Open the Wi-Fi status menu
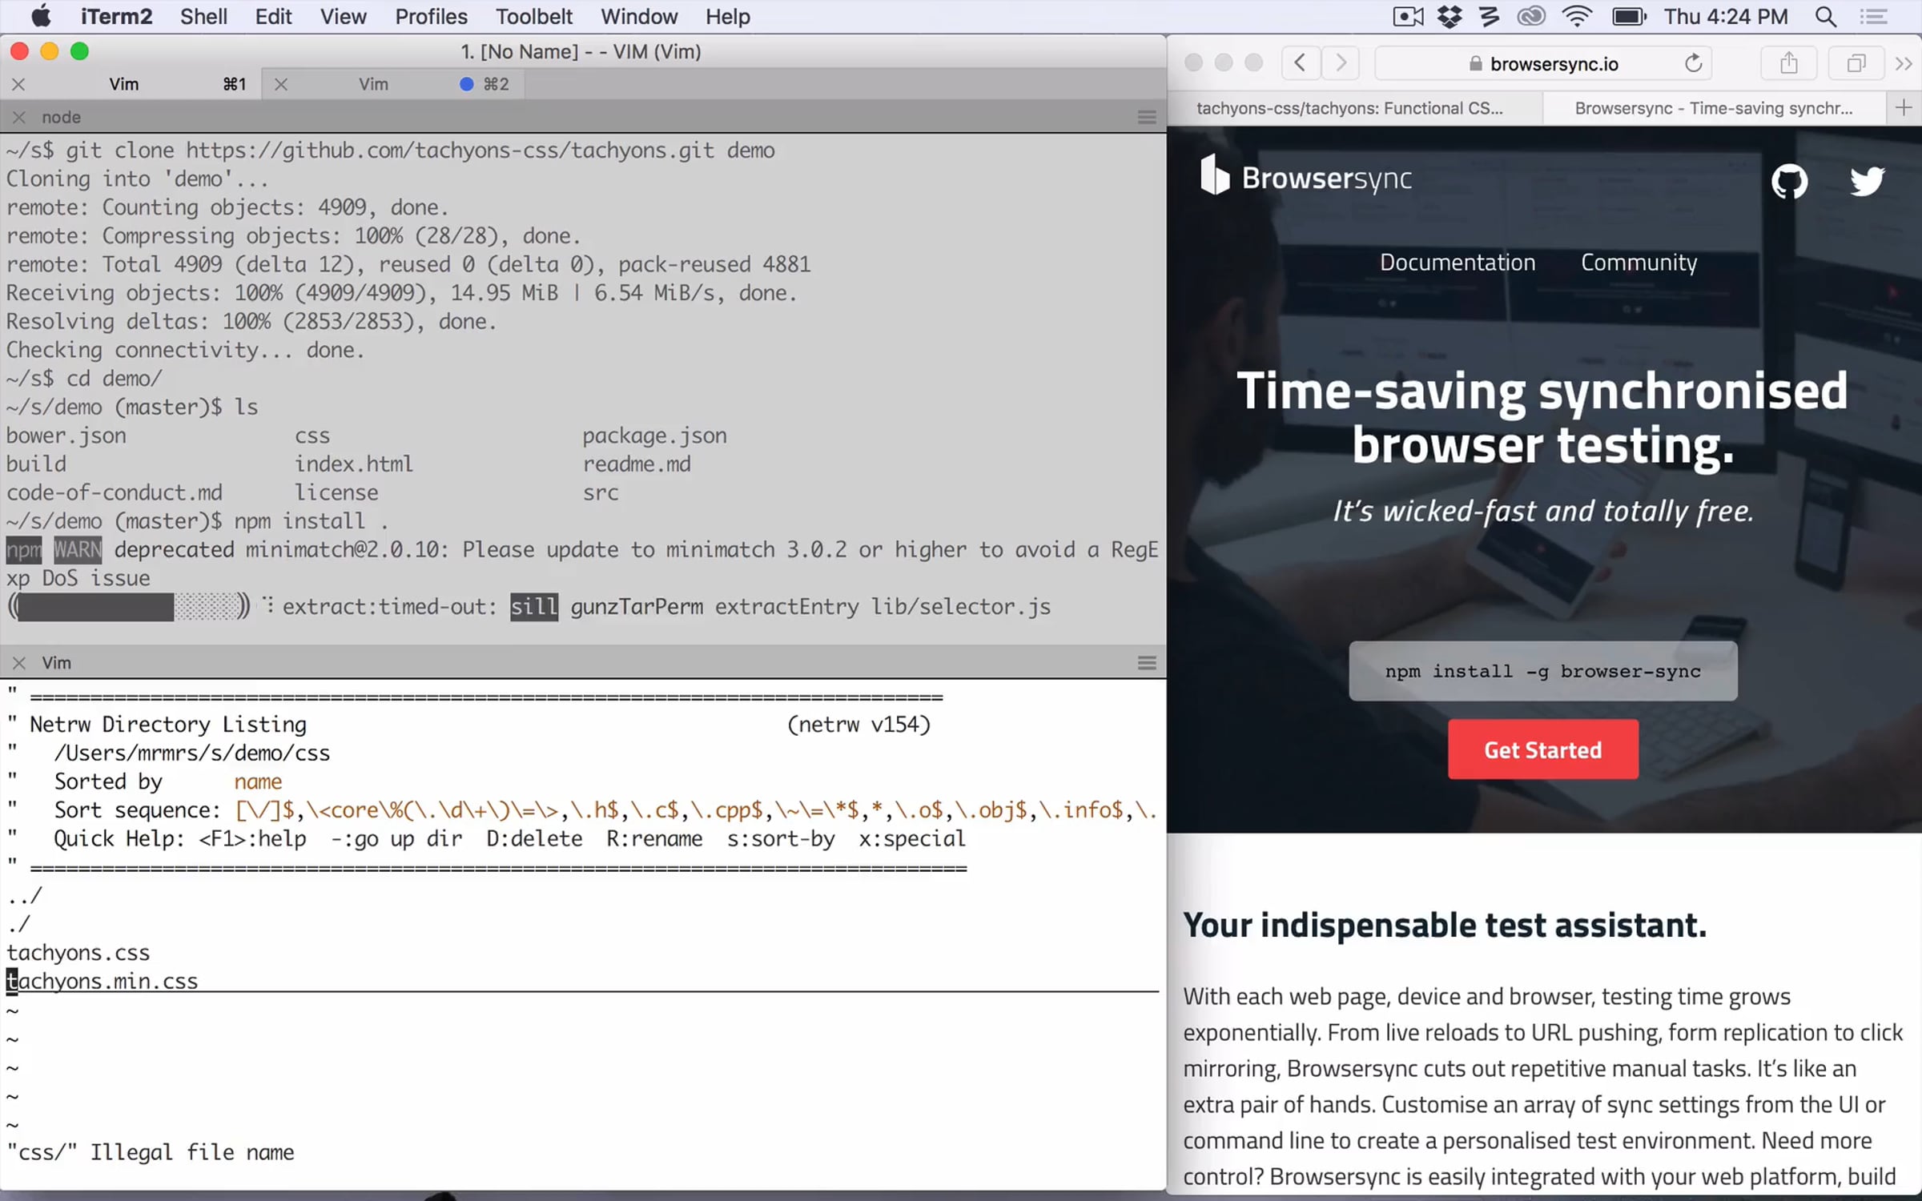Viewport: 1922px width, 1201px height. pos(1577,16)
